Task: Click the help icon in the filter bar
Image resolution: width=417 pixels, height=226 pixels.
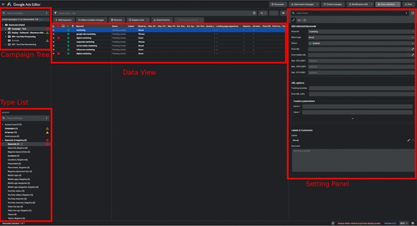Action: click(255, 13)
